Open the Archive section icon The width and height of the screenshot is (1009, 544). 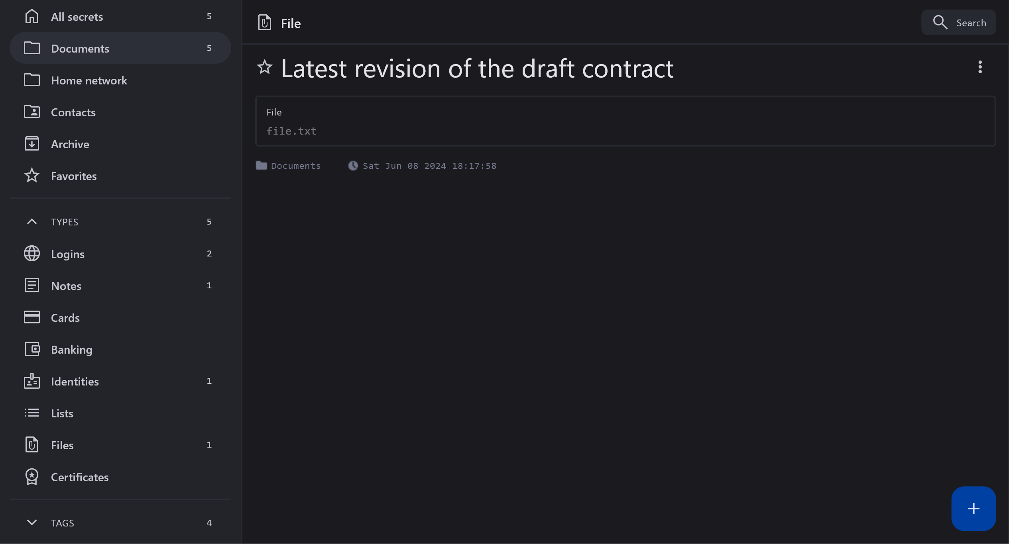coord(32,144)
